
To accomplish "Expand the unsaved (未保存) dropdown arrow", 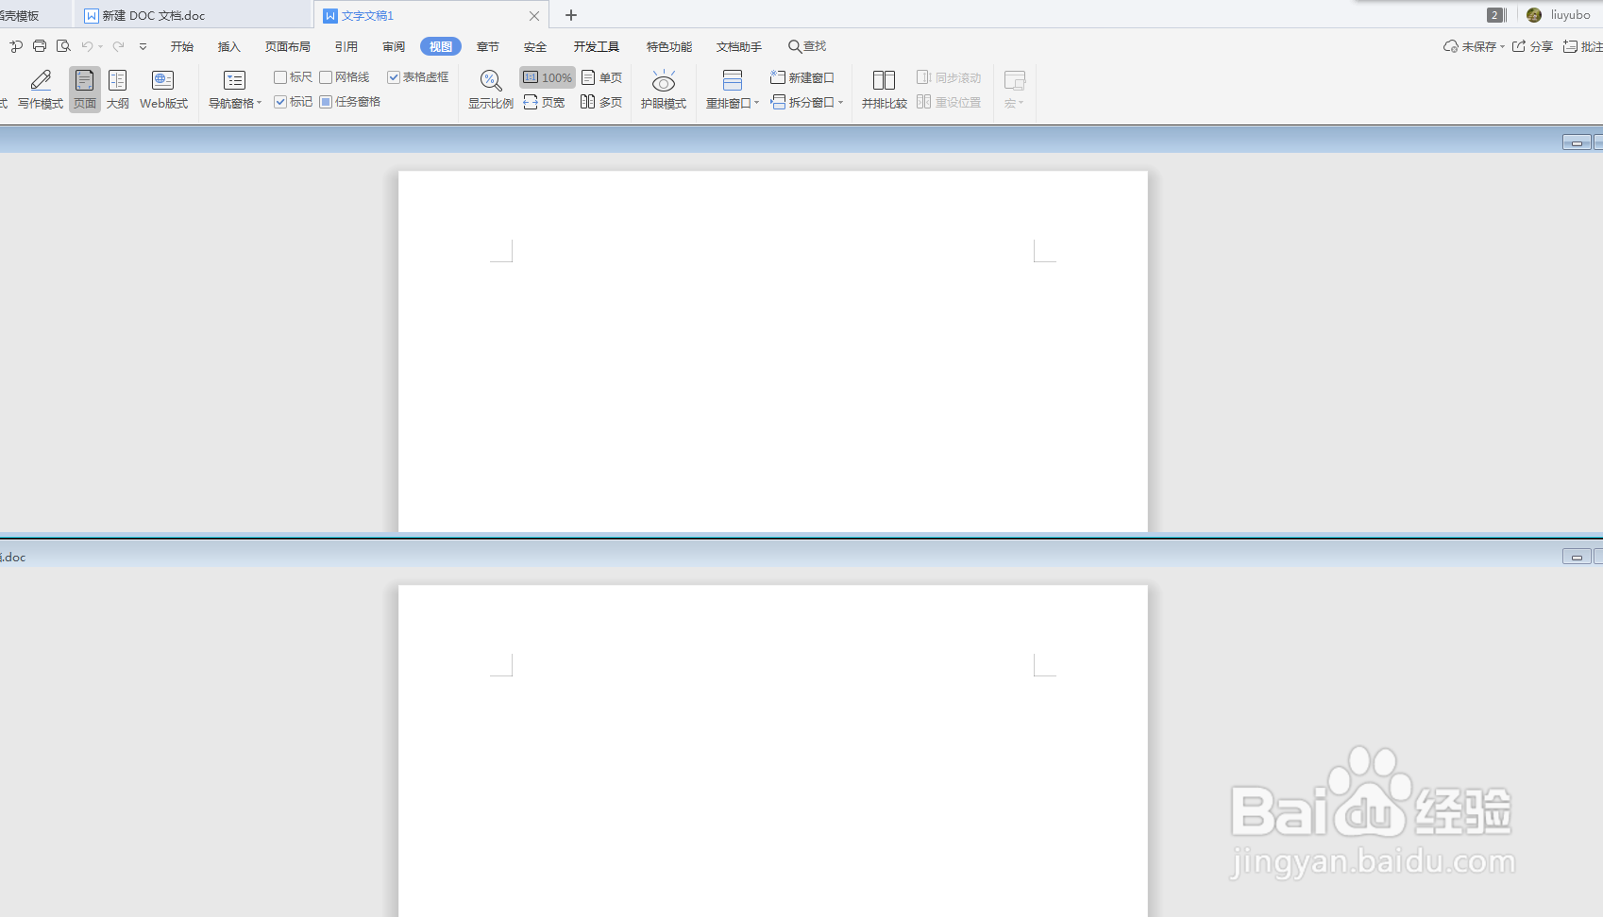I will click(1502, 46).
